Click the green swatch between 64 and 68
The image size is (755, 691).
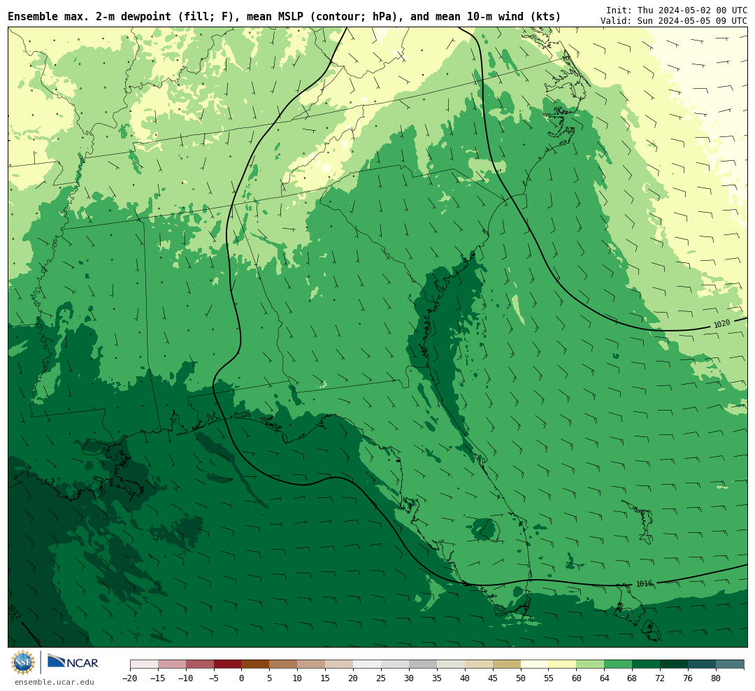click(619, 664)
